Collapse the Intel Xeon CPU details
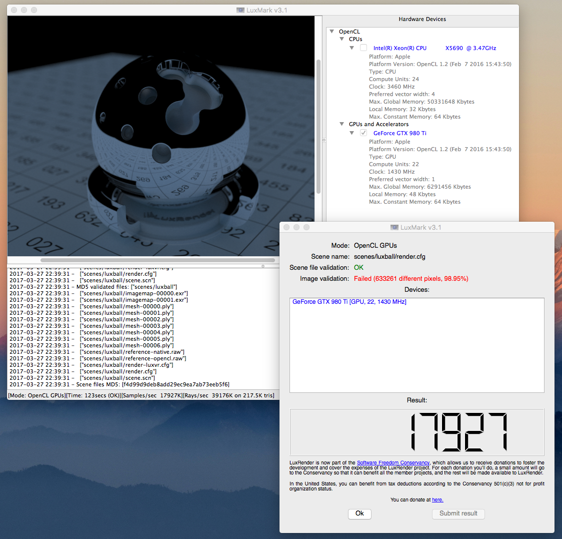The image size is (562, 539). coord(352,48)
